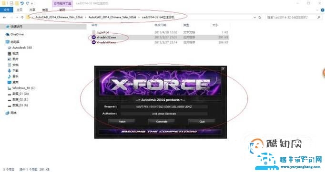The image size is (325, 172).
Task: Open quick access toolbar customize dropdown
Action: [x=32, y=3]
